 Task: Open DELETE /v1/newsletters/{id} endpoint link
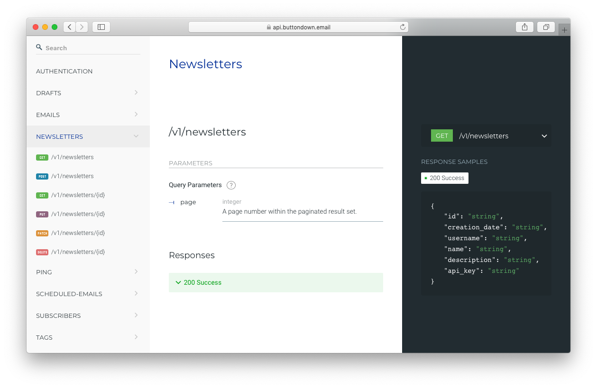(x=78, y=252)
